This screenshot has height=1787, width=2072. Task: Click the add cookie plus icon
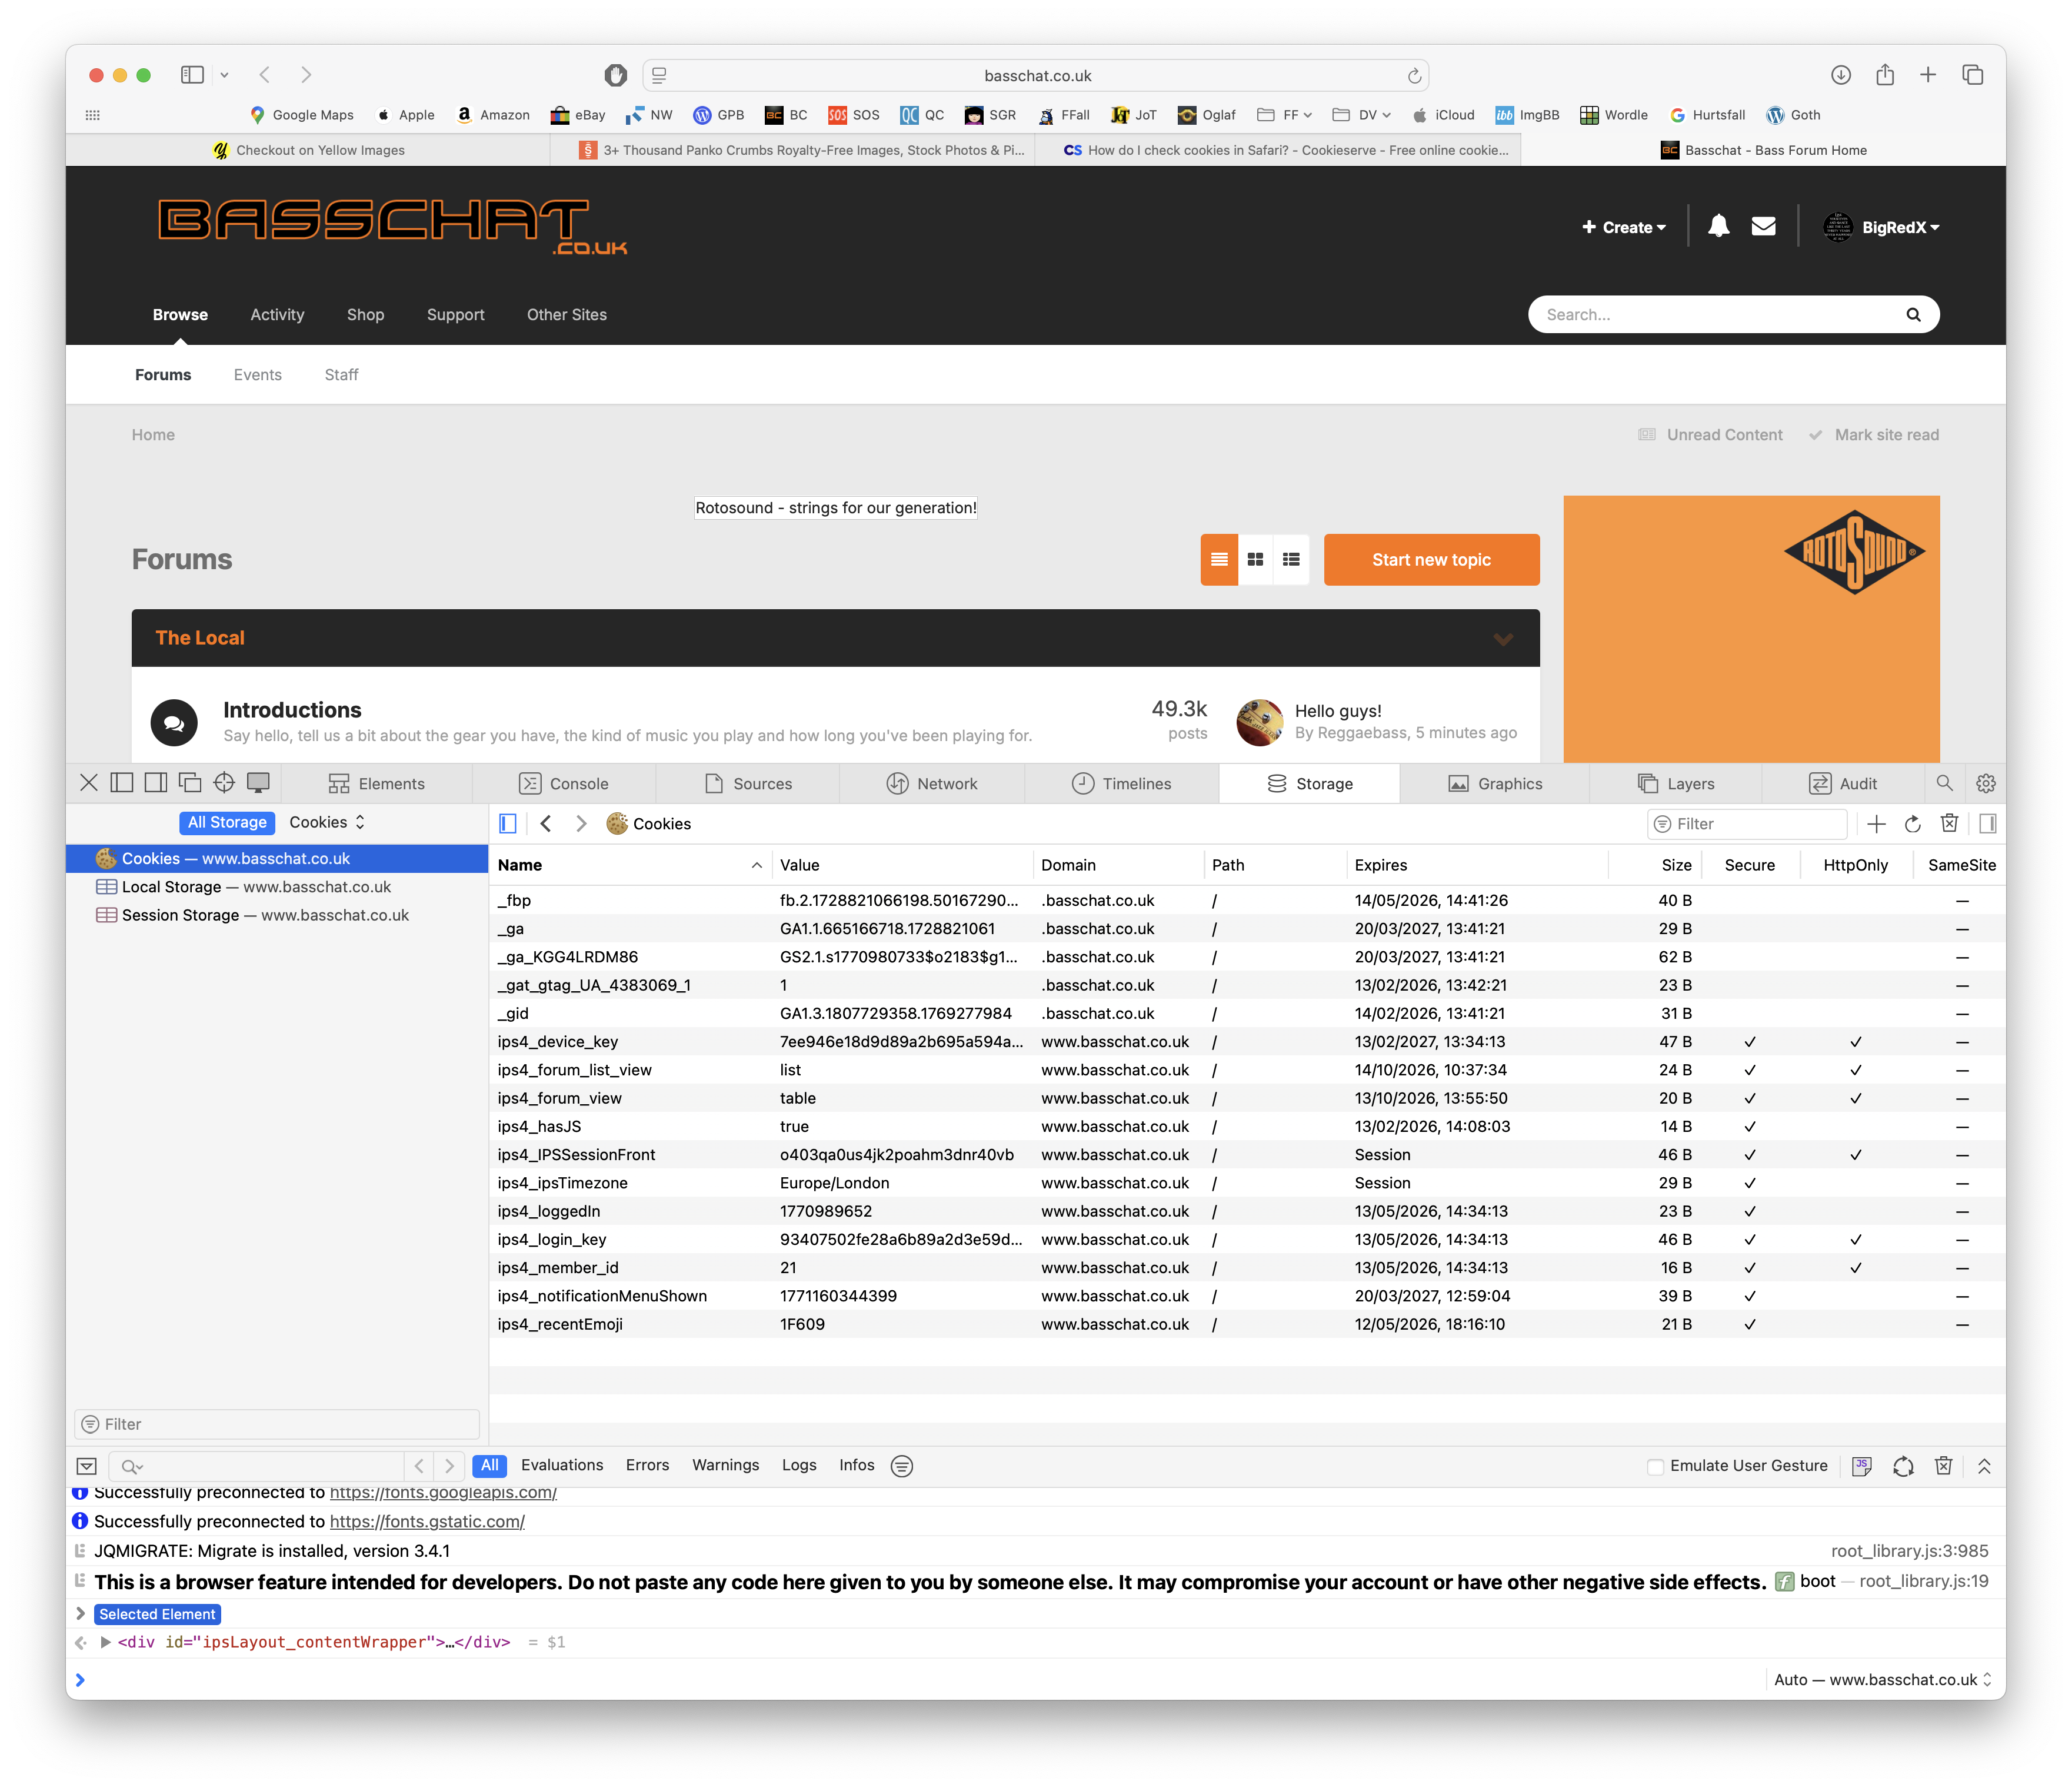(1876, 823)
